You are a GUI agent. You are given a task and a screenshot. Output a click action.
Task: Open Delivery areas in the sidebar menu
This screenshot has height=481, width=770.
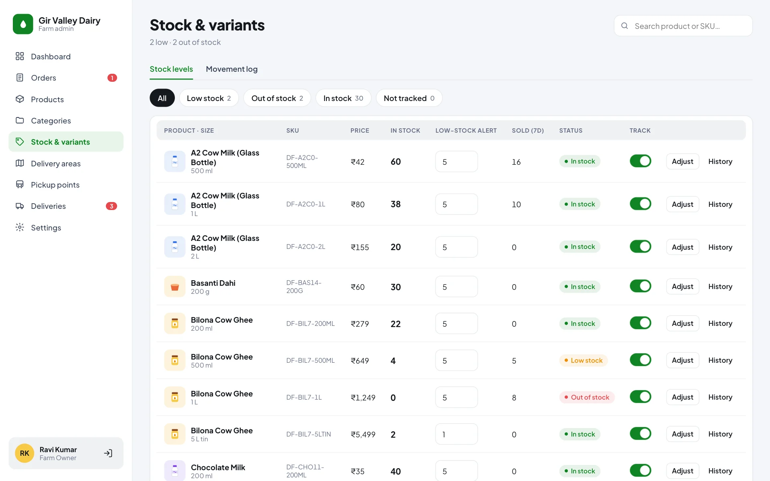(x=66, y=163)
